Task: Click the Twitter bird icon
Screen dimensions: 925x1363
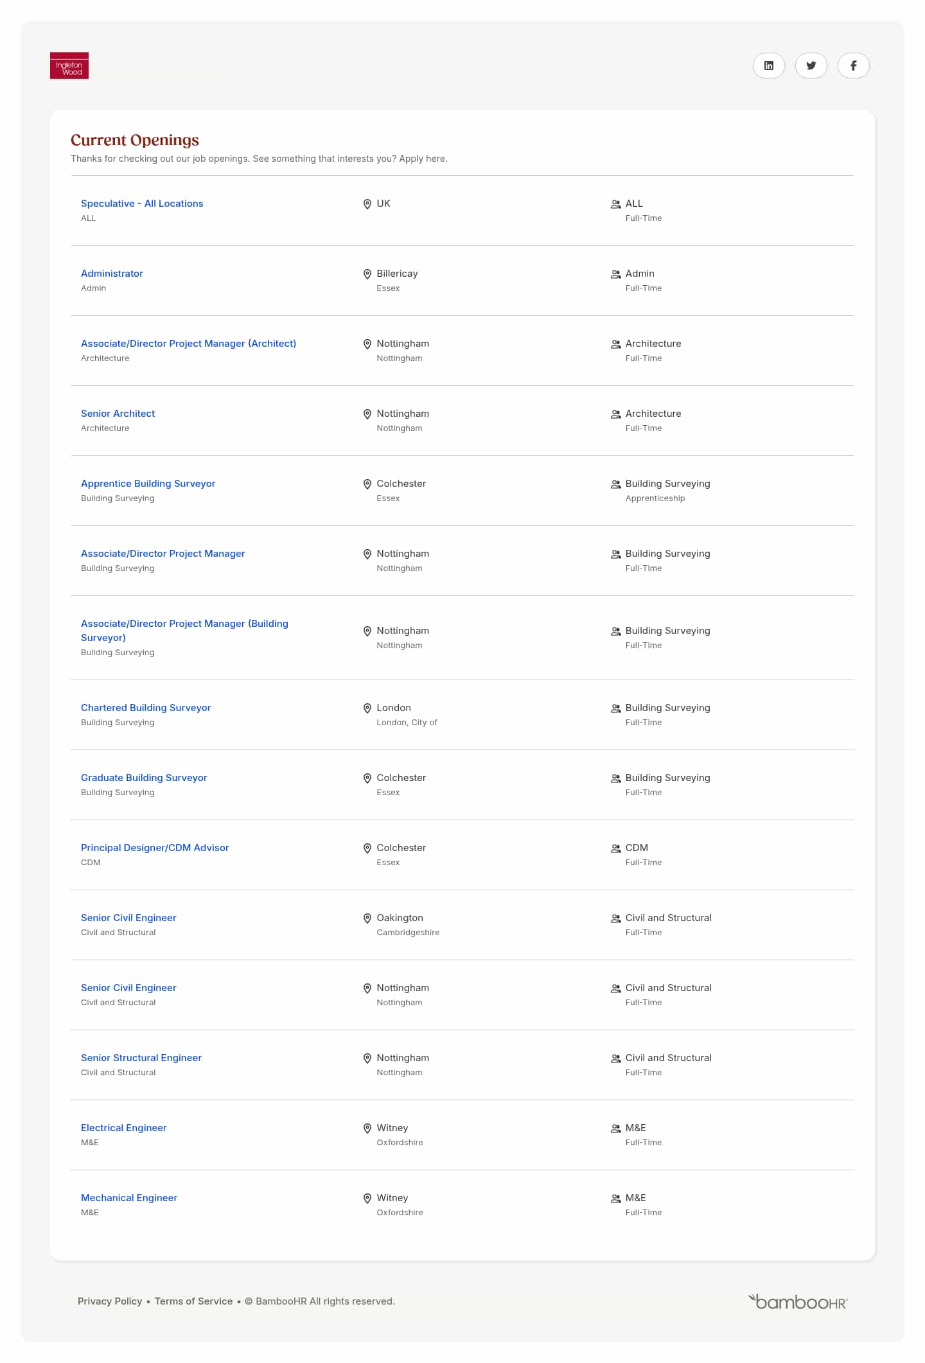Action: (x=811, y=66)
